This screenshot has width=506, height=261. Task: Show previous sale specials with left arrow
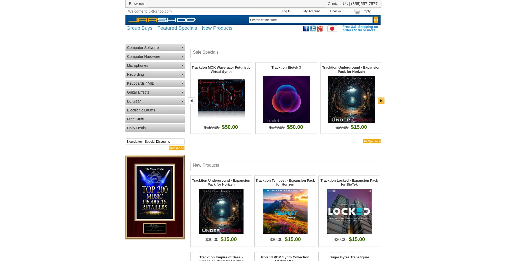point(192,101)
